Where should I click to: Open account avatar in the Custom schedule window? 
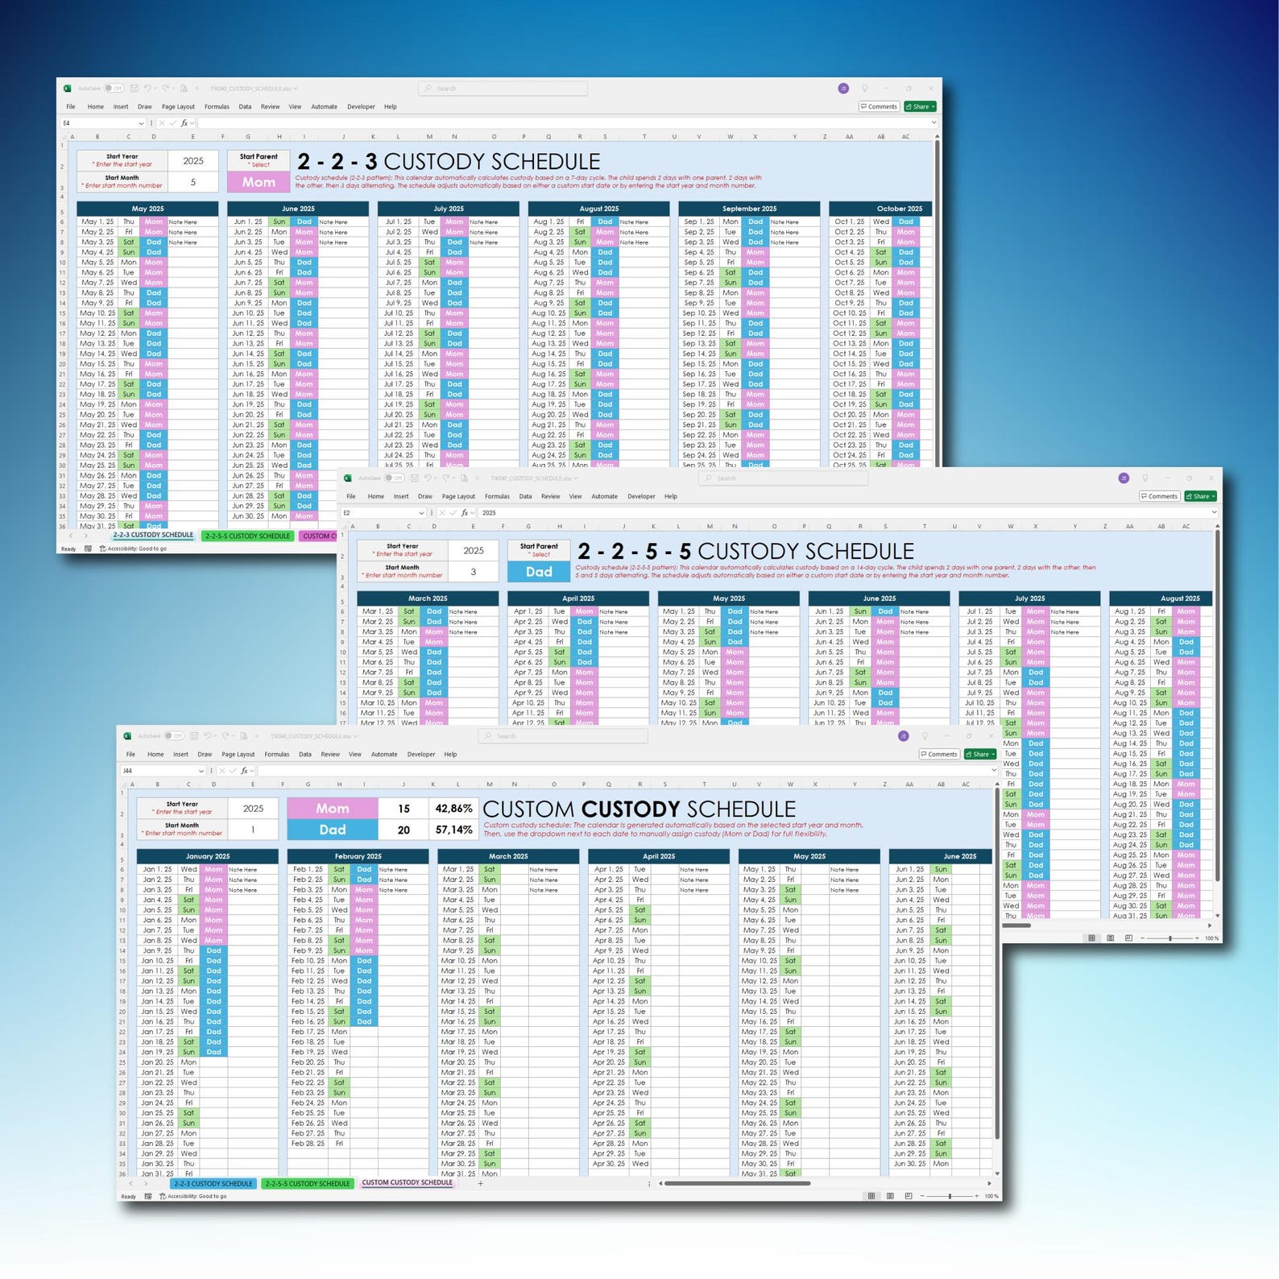(x=904, y=736)
